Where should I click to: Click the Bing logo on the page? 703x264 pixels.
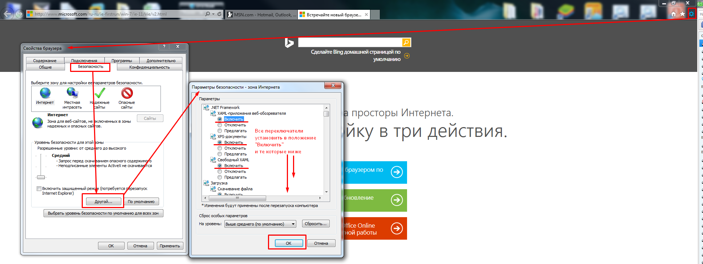click(289, 43)
